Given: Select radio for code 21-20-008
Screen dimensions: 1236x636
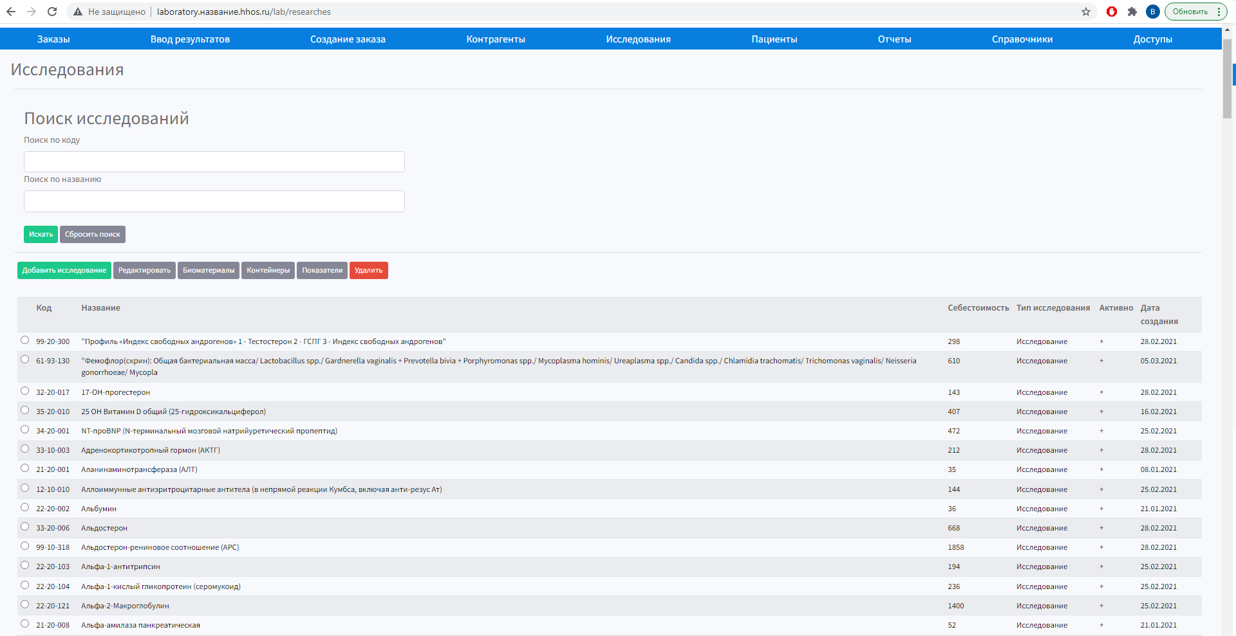Looking at the screenshot, I should [24, 624].
